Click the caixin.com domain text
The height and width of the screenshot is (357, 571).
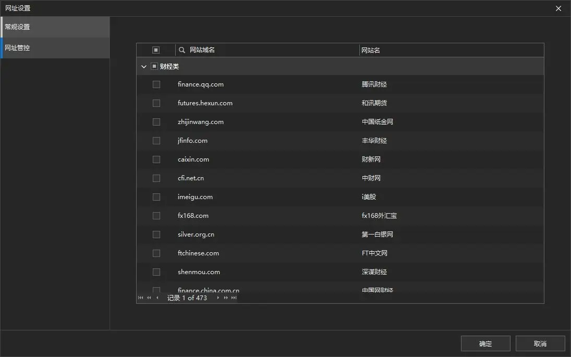coord(193,159)
